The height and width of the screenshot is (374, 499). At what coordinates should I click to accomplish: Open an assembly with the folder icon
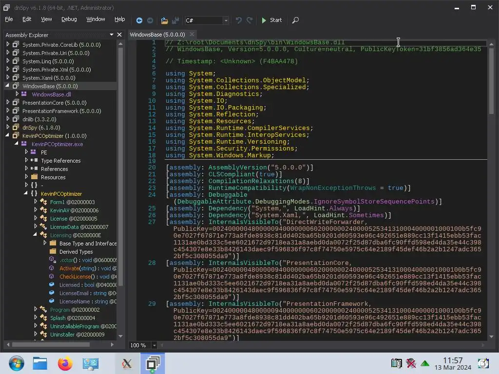pos(164,20)
